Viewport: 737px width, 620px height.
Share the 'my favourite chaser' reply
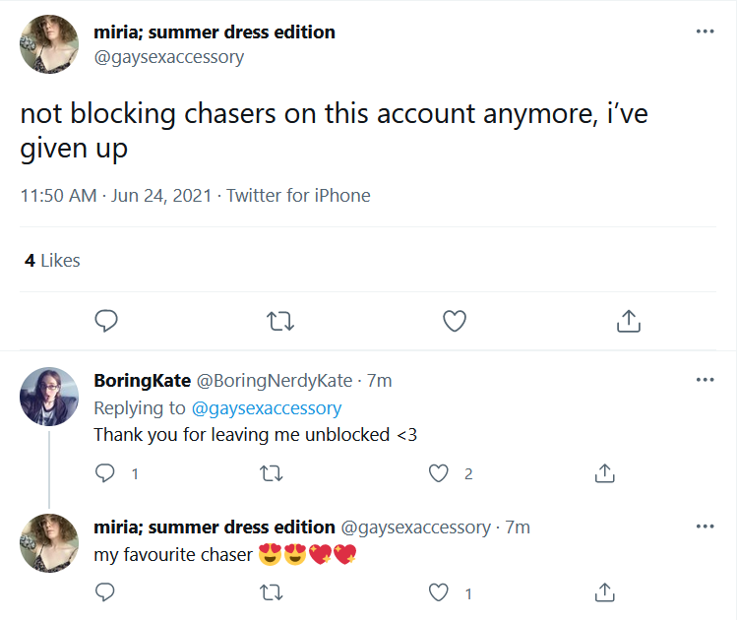(605, 592)
